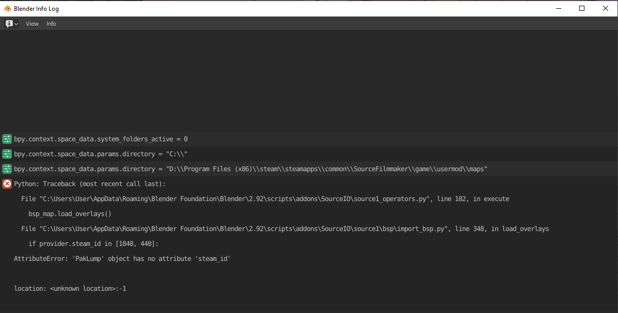This screenshot has width=618, height=313.
Task: Click the window restore button
Action: point(581,8)
